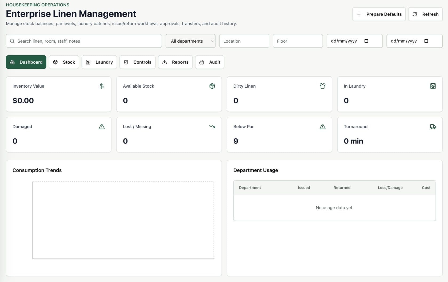The width and height of the screenshot is (448, 282).
Task: Click the truck icon on Turnaround card
Action: coord(433,126)
